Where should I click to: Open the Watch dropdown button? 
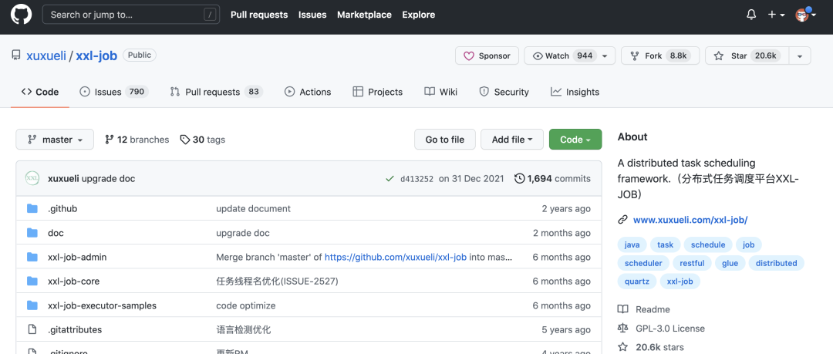[x=569, y=56]
